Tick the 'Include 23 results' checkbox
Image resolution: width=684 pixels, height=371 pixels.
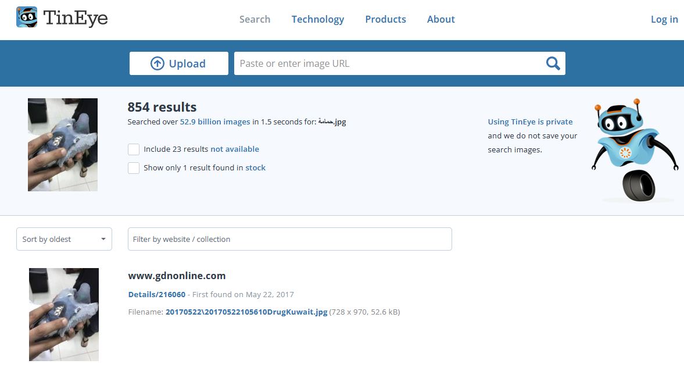pyautogui.click(x=134, y=149)
